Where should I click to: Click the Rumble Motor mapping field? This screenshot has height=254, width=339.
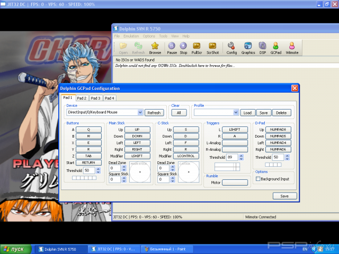pyautogui.click(x=235, y=183)
